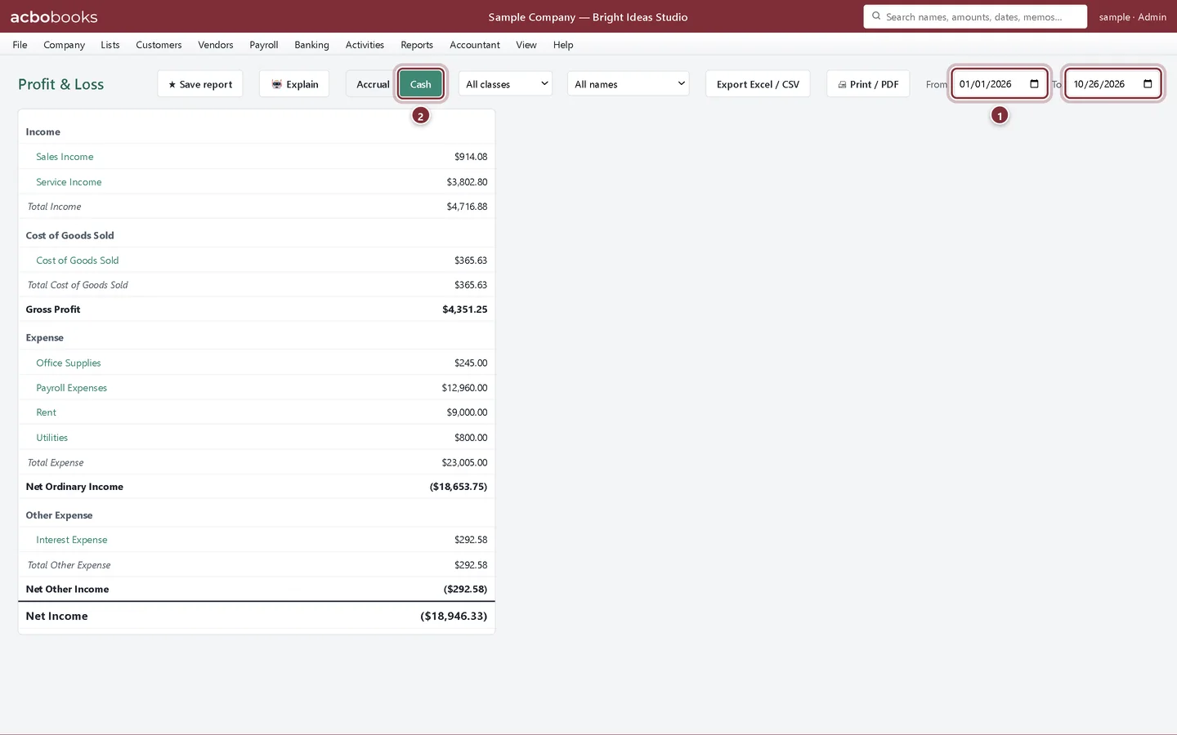Click the To date field
Image resolution: width=1177 pixels, height=735 pixels.
point(1112,84)
